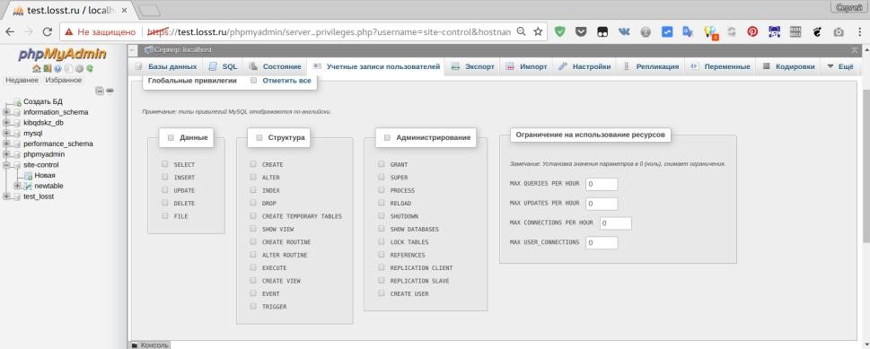Collapse all tree items in navigation
This screenshot has height=349, width=870.
pyautogui.click(x=100, y=91)
